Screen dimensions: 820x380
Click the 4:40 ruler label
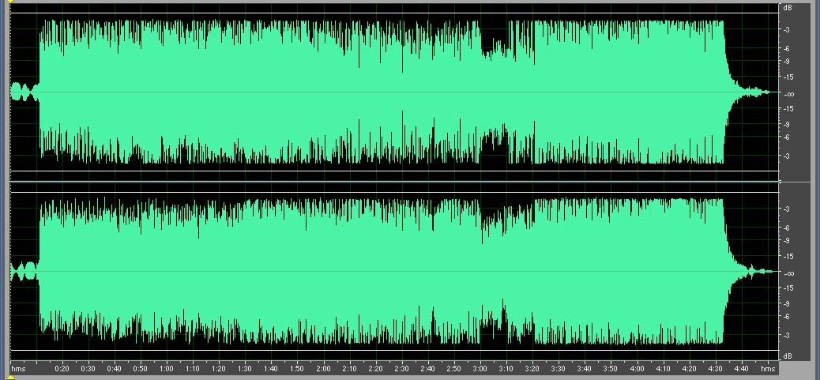click(x=742, y=369)
